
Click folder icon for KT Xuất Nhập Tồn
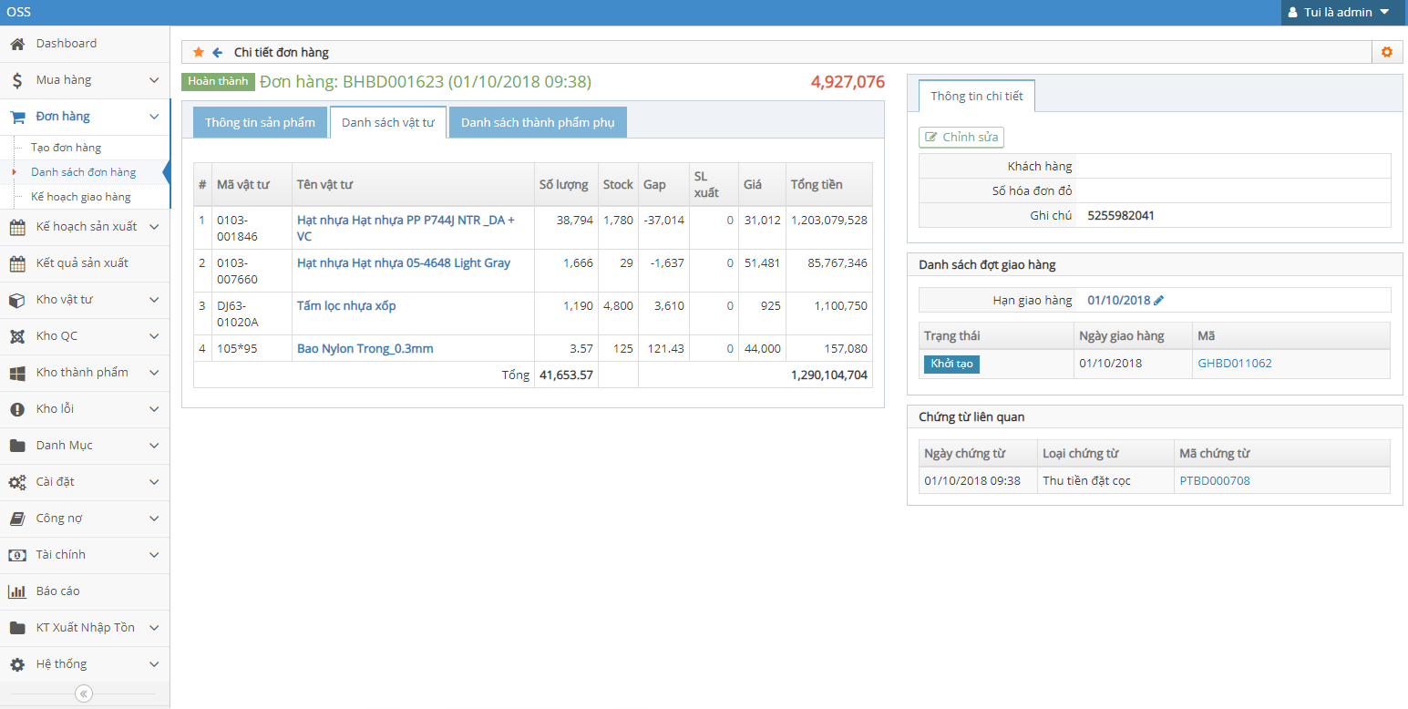coord(17,628)
